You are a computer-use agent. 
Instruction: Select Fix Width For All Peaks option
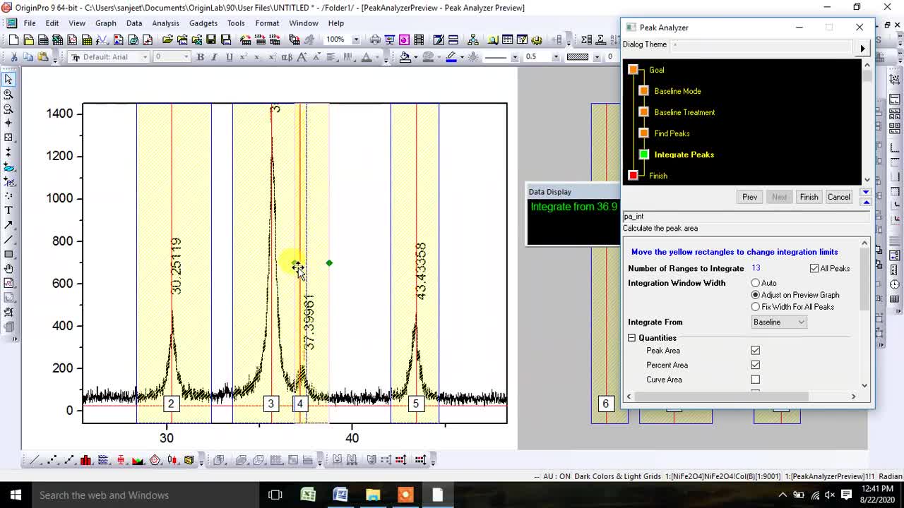click(x=756, y=307)
